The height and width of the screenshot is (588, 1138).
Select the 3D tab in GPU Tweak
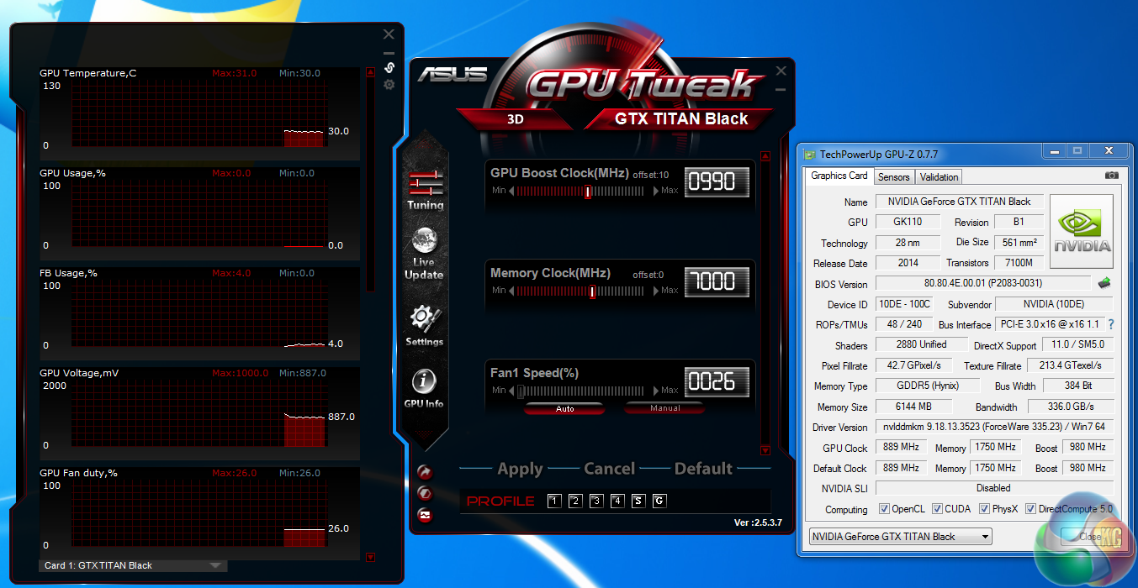coord(516,119)
